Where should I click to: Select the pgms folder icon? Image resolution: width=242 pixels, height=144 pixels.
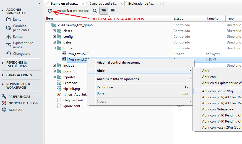[59, 71]
